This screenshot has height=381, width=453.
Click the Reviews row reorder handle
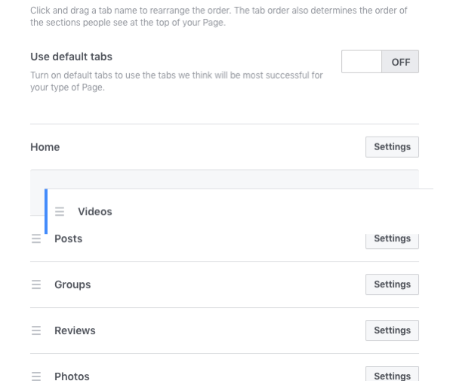pos(36,330)
